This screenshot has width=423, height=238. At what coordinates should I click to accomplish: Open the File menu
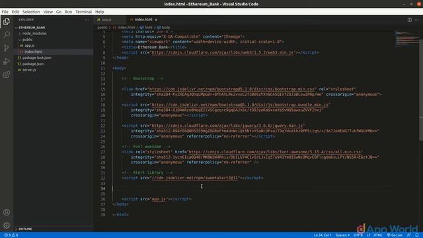5,12
